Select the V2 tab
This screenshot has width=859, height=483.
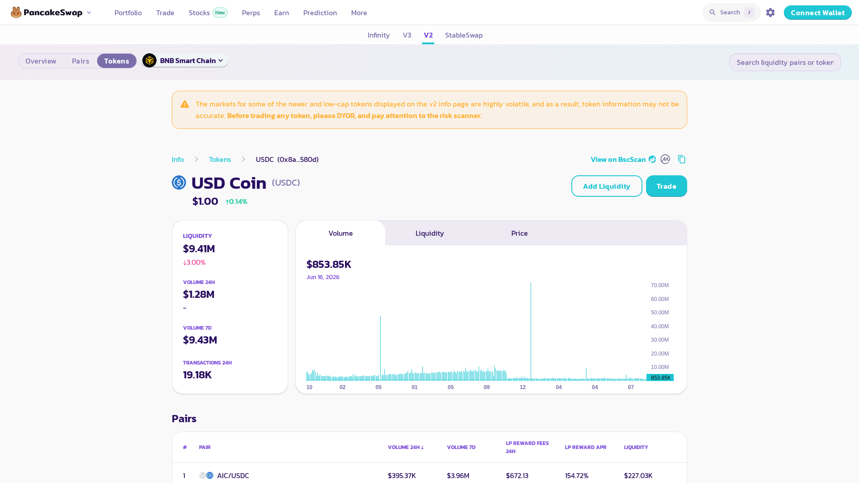pyautogui.click(x=428, y=35)
